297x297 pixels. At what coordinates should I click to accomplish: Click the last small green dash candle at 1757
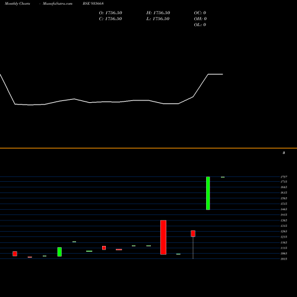(223, 177)
